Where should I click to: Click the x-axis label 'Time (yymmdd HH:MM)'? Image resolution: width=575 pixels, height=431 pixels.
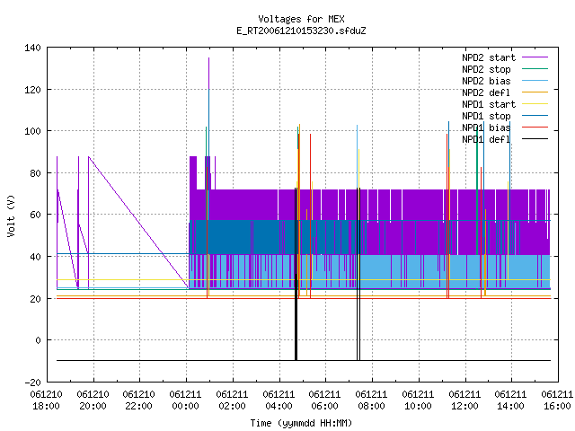(x=301, y=423)
